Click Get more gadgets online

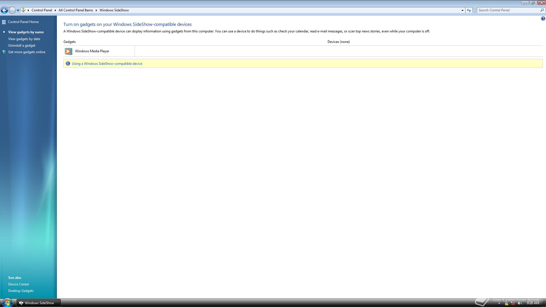pyautogui.click(x=27, y=52)
